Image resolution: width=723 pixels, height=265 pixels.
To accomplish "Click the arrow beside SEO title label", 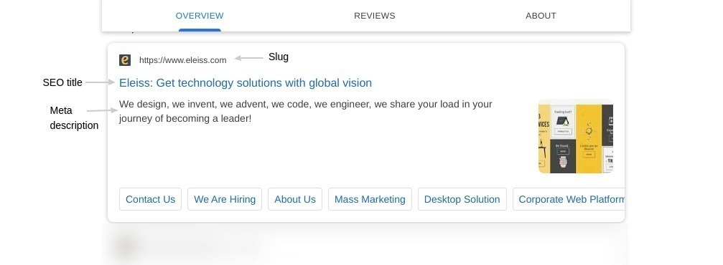I will click(100, 82).
